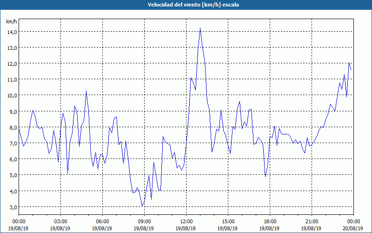Screen dimensions: 372x233
Task: Click the 5,0 y-axis label
Action: point(12,175)
